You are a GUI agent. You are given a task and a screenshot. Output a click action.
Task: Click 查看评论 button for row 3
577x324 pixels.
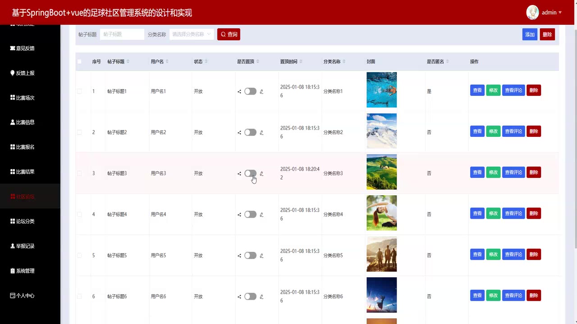click(513, 172)
